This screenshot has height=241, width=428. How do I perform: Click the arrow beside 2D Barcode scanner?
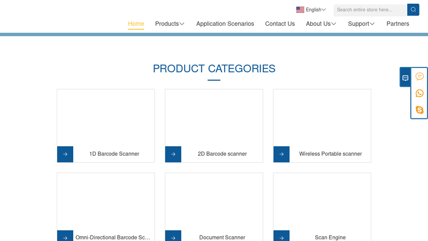pyautogui.click(x=173, y=154)
